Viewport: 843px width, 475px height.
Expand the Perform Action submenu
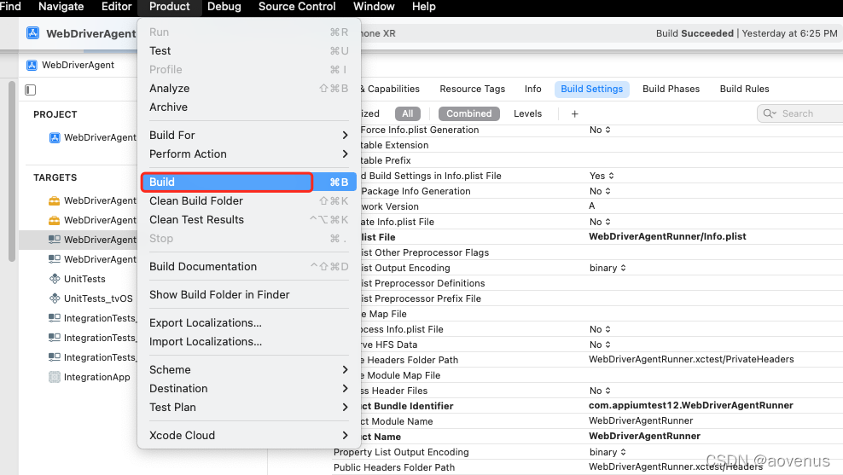pos(247,154)
